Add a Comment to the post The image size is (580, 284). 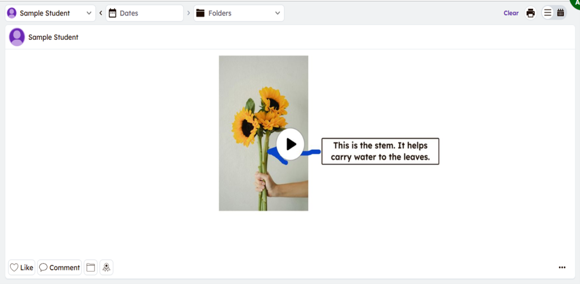[59, 268]
